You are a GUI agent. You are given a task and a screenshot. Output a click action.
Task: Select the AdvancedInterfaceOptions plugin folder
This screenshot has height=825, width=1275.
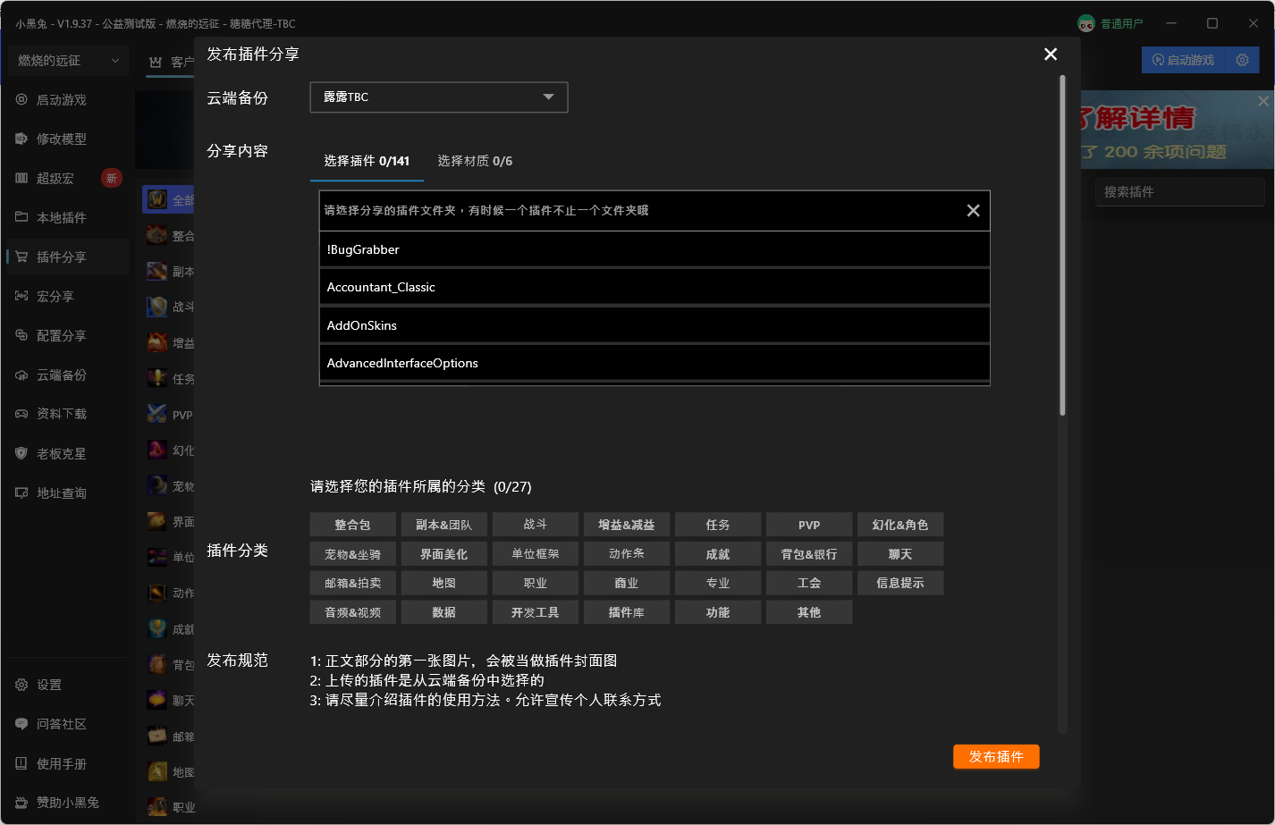tap(654, 363)
